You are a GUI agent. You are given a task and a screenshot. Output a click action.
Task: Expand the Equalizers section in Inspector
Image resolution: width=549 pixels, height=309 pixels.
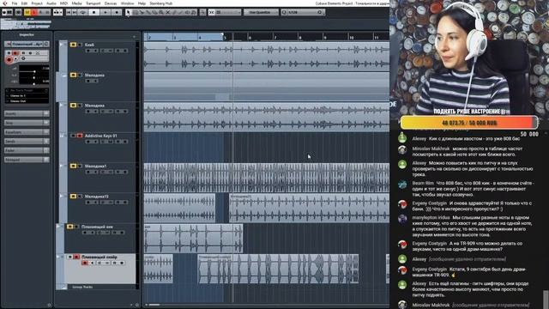coord(27,132)
